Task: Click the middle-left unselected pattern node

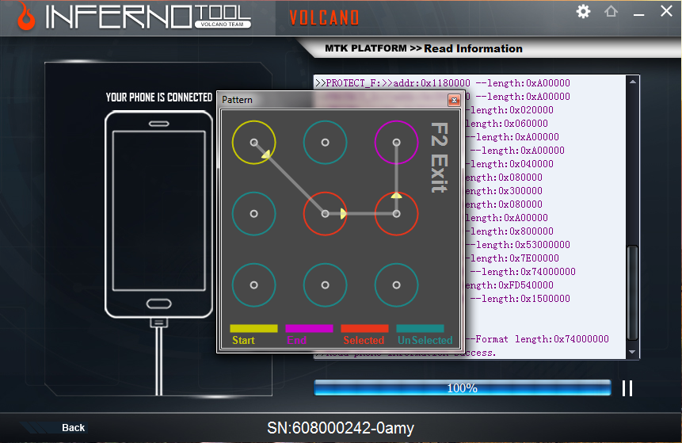Action: click(x=254, y=214)
